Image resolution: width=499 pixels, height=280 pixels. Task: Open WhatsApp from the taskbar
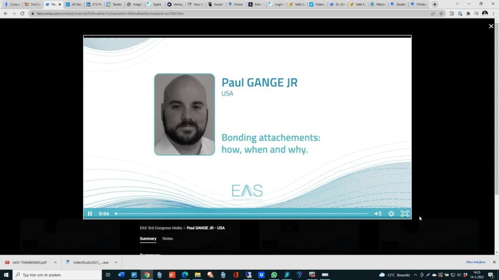pyautogui.click(x=274, y=275)
